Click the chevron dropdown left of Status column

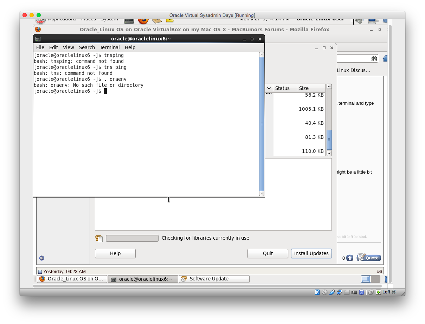[x=269, y=88]
